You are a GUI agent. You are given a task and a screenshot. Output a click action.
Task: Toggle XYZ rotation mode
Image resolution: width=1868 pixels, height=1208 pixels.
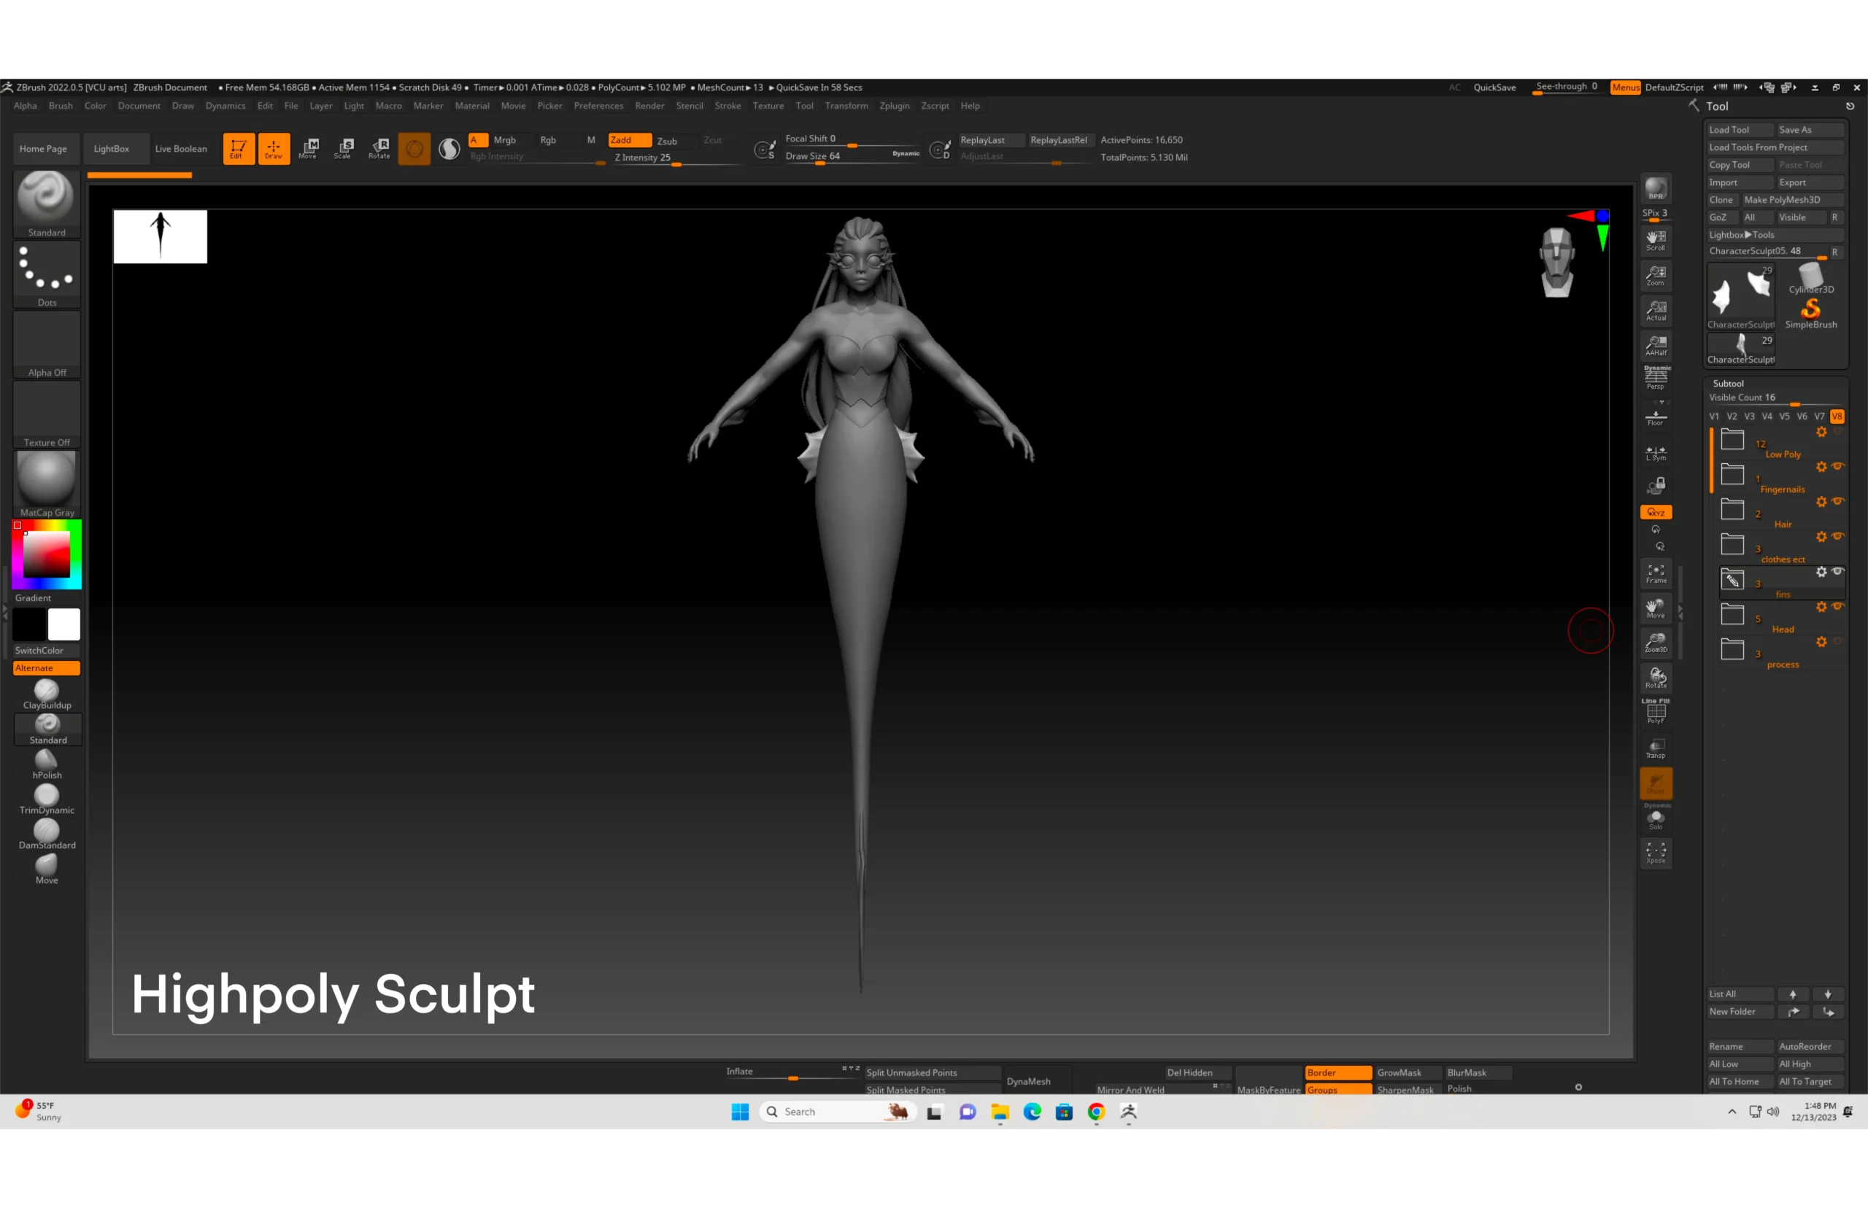click(1656, 512)
